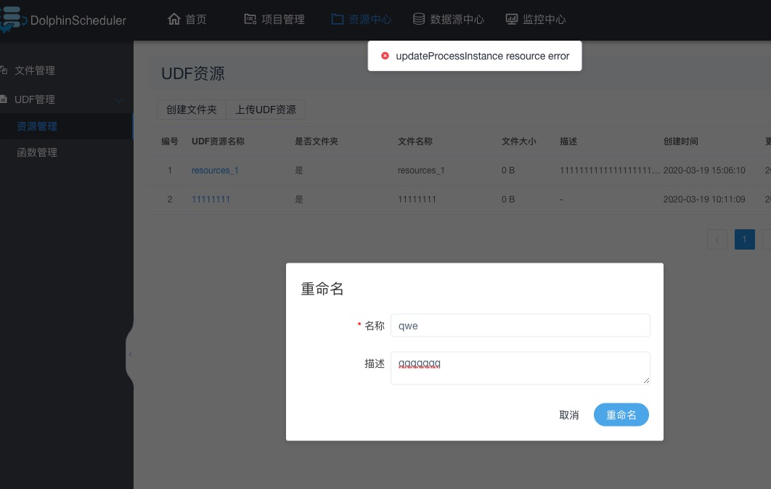Go to the previous page arrow
The width and height of the screenshot is (771, 489).
click(x=717, y=239)
